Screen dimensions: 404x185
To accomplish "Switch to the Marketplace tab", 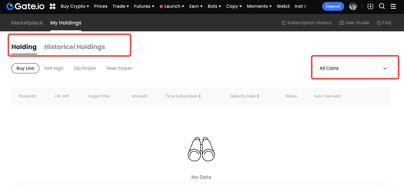I will click(x=27, y=23).
